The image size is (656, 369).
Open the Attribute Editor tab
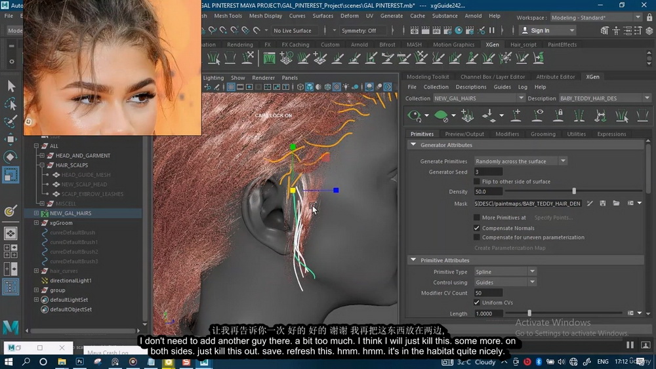point(556,77)
